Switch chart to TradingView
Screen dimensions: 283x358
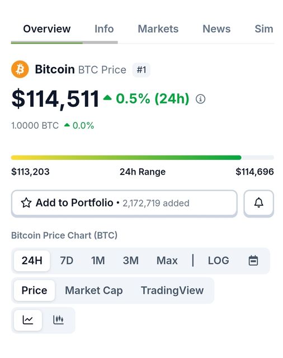172,290
